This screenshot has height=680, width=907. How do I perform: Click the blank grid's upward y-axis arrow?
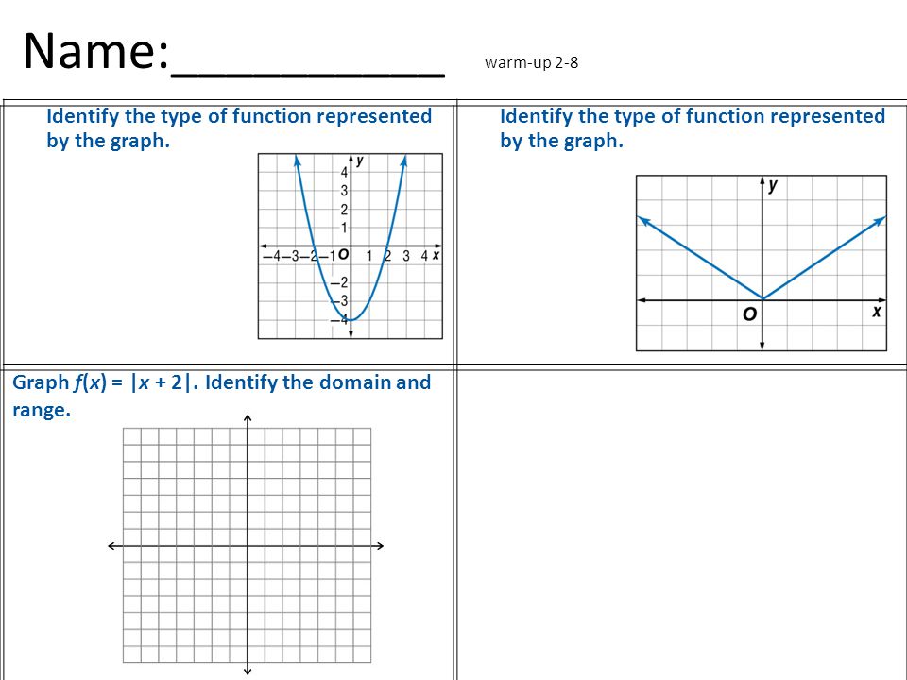pos(248,418)
